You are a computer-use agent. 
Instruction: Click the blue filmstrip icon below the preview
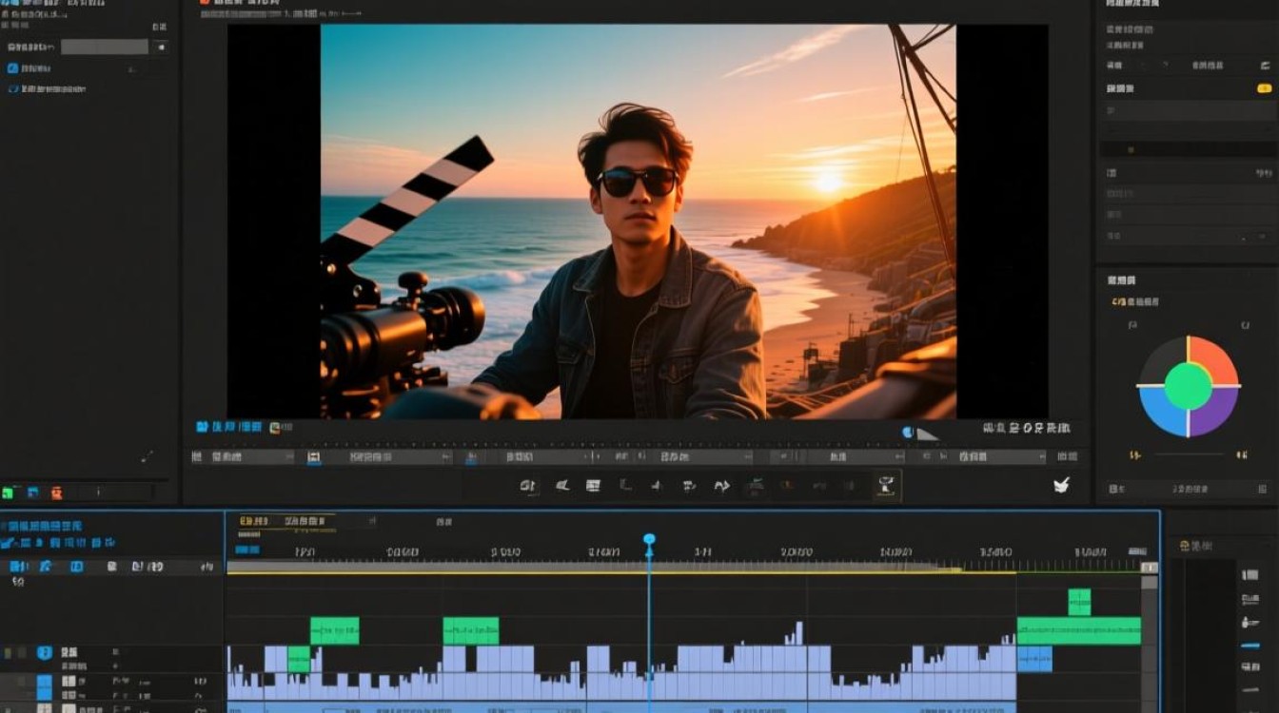[202, 428]
